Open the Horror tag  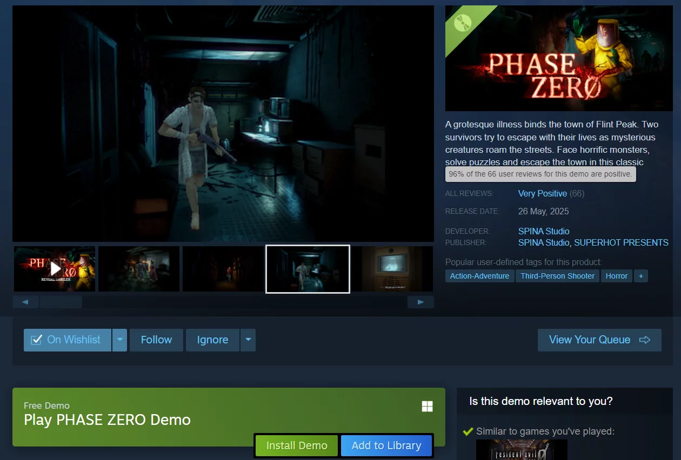click(616, 276)
